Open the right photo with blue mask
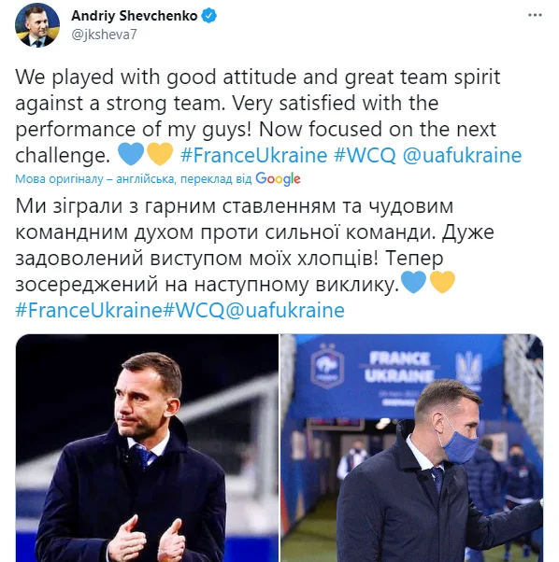The height and width of the screenshot is (562, 559). [x=411, y=448]
